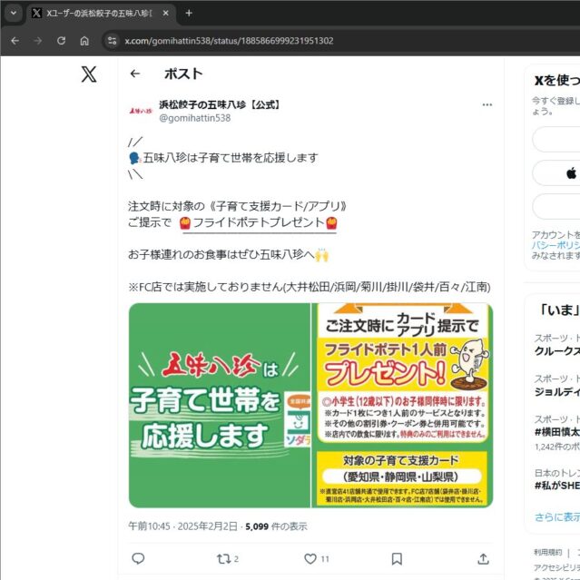Click the share post icon
Viewport: 580px width, 580px height.
pyautogui.click(x=483, y=558)
